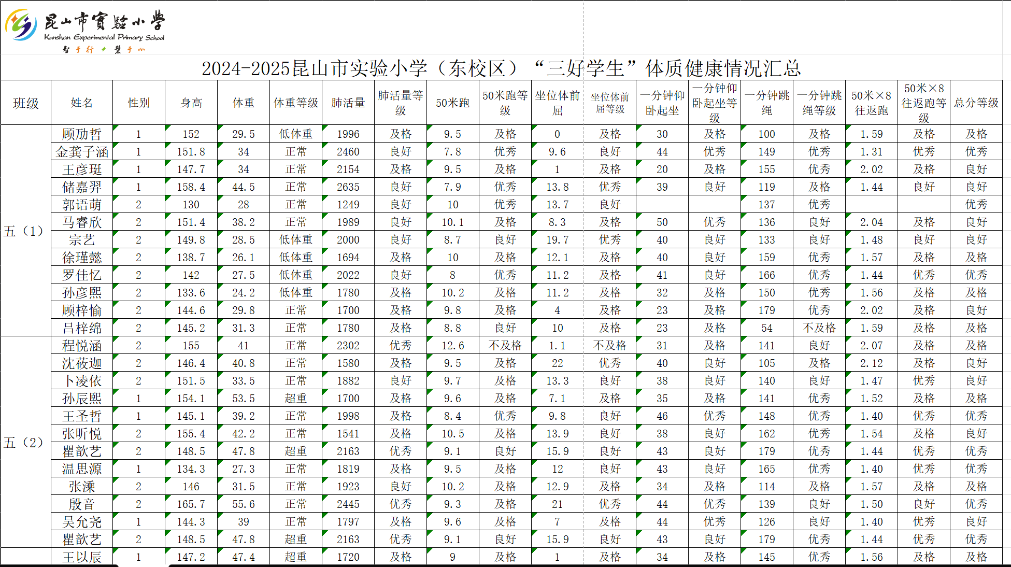The image size is (1011, 567).
Task: Select the 性别 column header
Action: point(139,103)
